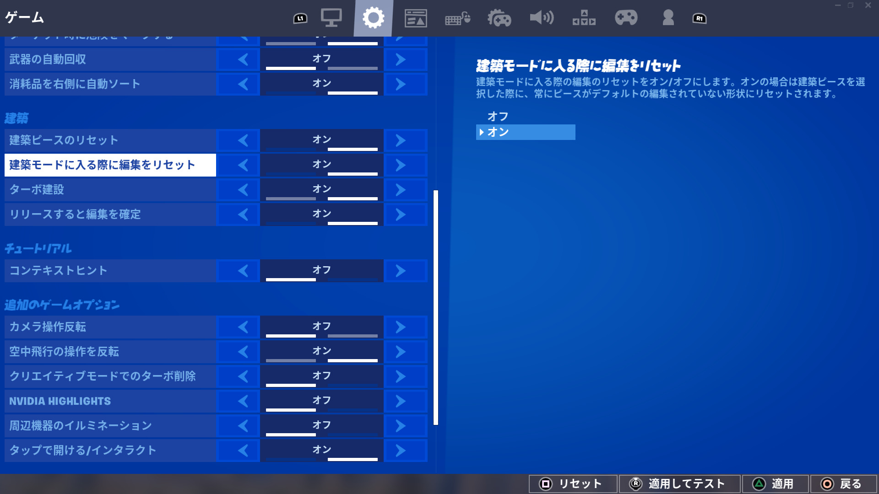Open the Video (monitor) settings tab
The width and height of the screenshot is (879, 494).
point(331,18)
